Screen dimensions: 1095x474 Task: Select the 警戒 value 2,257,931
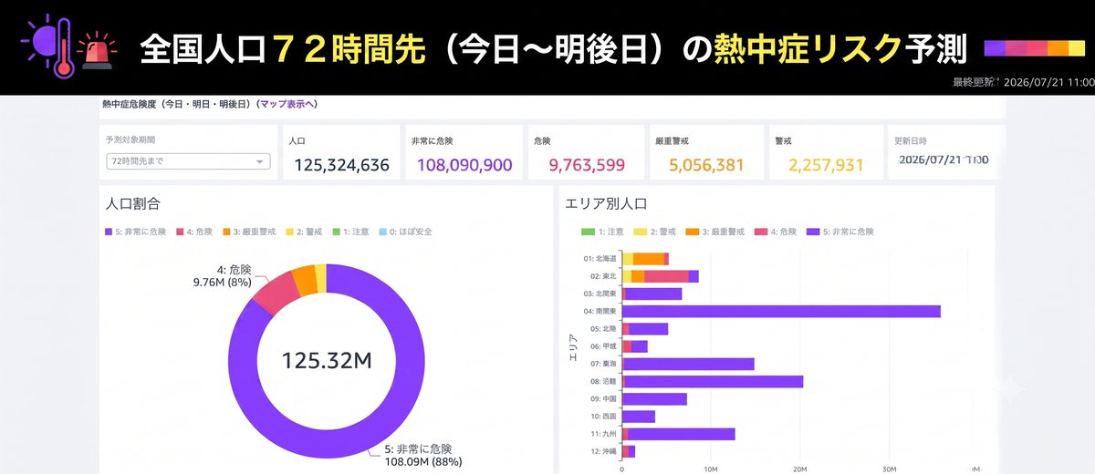826,165
